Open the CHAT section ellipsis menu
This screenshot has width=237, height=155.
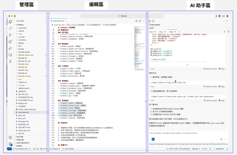point(227,28)
